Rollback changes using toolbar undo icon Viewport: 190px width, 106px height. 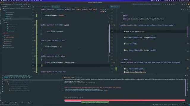pyautogui.click(x=184, y=4)
